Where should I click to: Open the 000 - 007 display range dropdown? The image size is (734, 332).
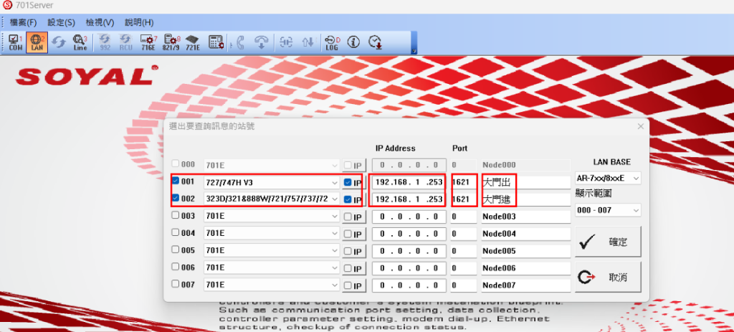tap(608, 210)
